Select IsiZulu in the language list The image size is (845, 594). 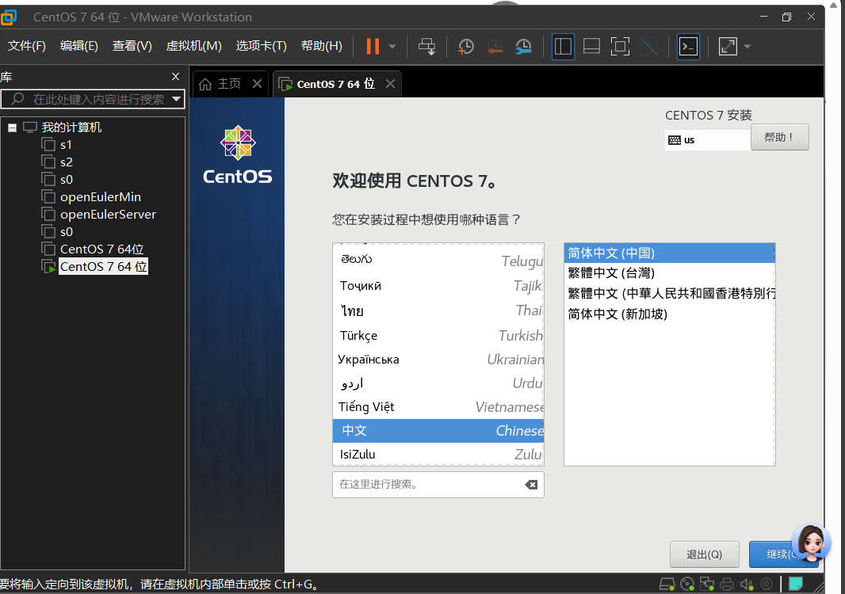[x=438, y=454]
